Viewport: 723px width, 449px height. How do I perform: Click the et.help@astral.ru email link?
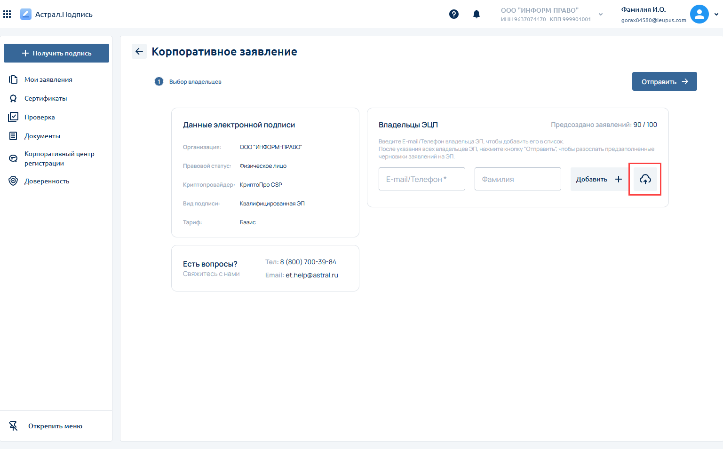[312, 275]
